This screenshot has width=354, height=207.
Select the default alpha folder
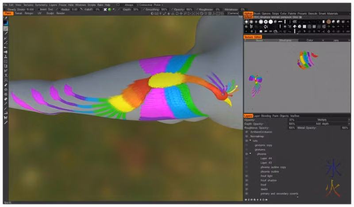pos(248,17)
